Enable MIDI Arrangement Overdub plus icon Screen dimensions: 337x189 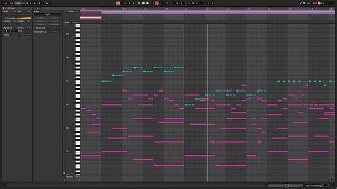[153, 3]
